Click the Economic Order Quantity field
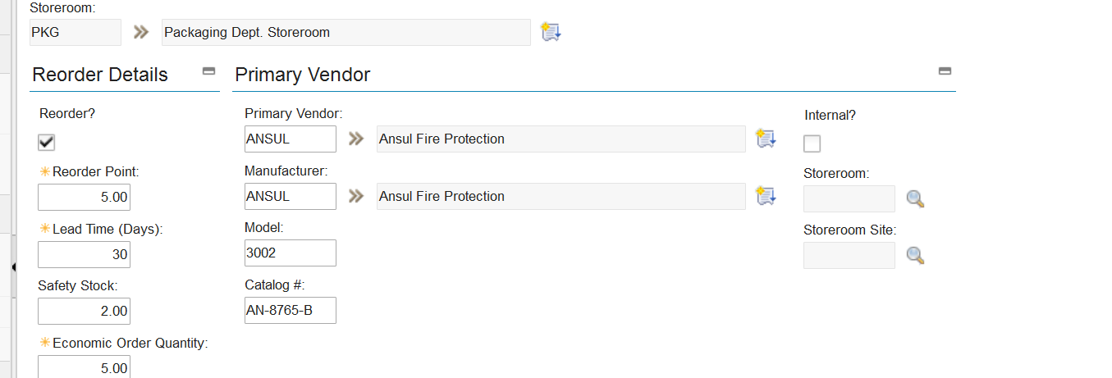1112x378 pixels. click(84, 367)
